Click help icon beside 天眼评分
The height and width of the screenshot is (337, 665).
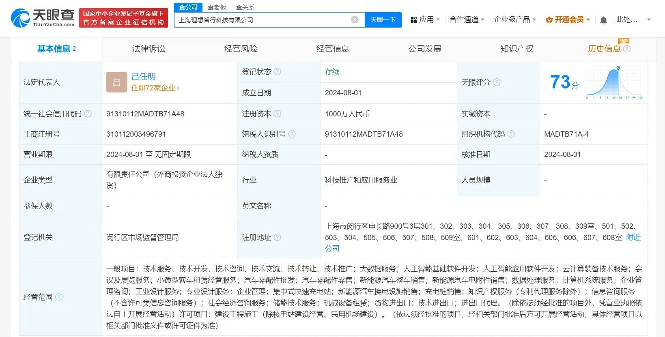[497, 82]
